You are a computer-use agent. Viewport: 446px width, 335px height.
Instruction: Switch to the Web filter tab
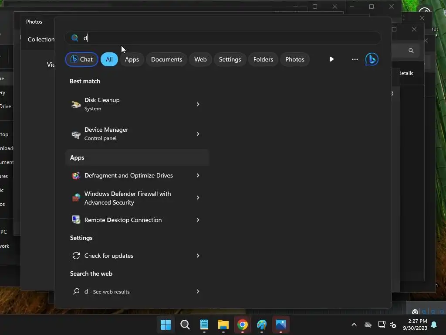pos(200,59)
